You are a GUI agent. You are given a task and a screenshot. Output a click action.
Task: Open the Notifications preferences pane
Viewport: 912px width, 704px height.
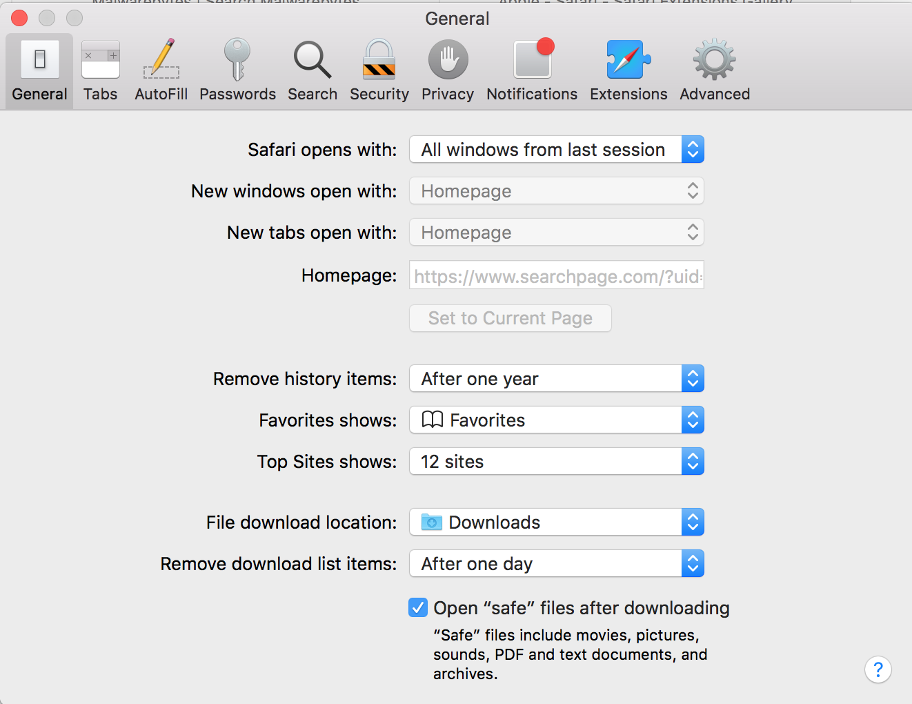[532, 71]
